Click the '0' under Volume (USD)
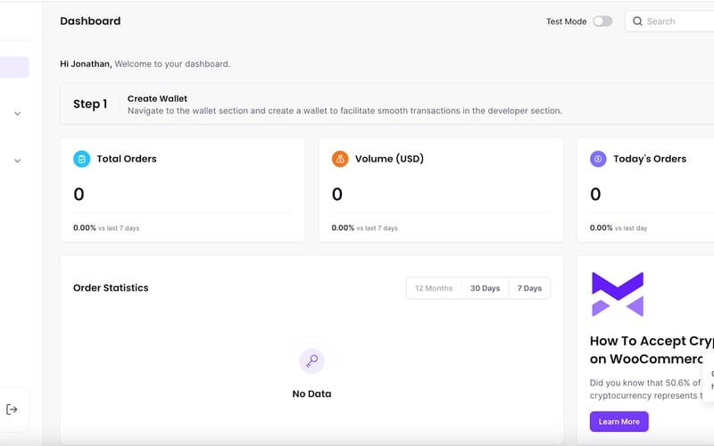This screenshot has height=446, width=714. click(x=337, y=194)
